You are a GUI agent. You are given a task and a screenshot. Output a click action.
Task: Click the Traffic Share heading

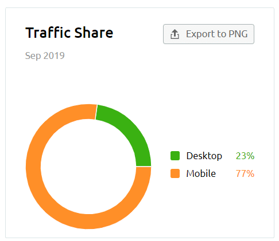[69, 33]
